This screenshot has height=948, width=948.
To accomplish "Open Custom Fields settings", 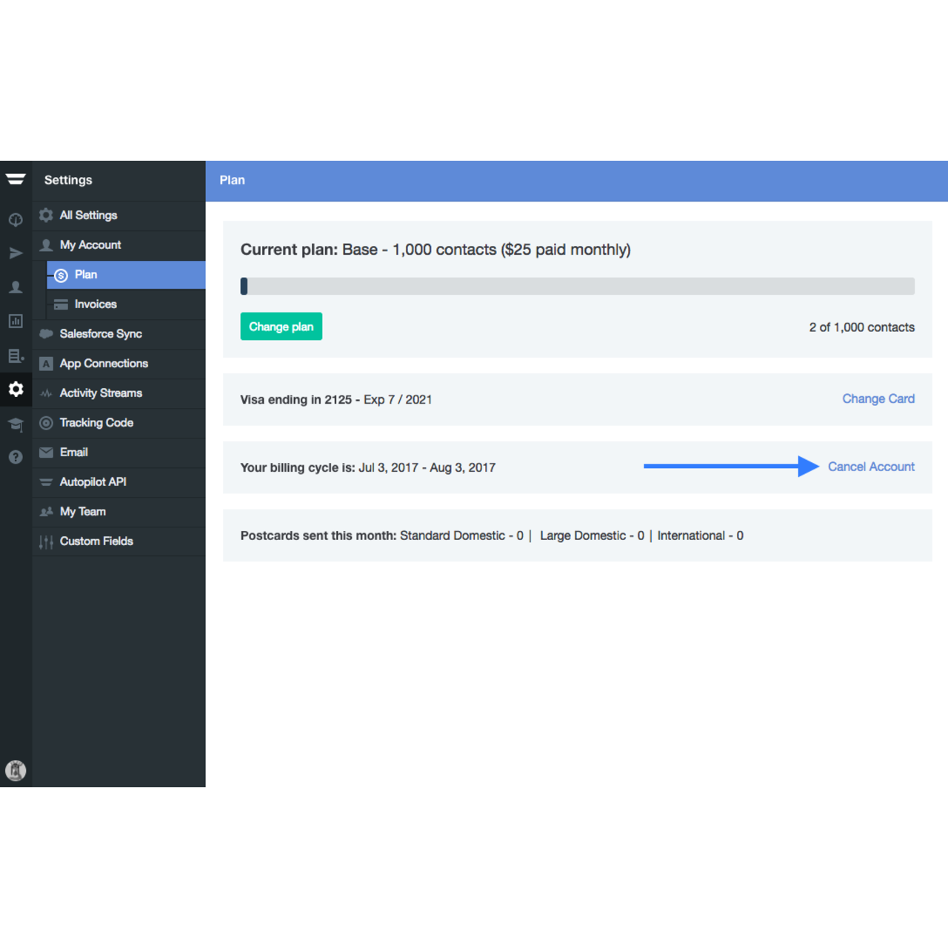I will point(96,541).
